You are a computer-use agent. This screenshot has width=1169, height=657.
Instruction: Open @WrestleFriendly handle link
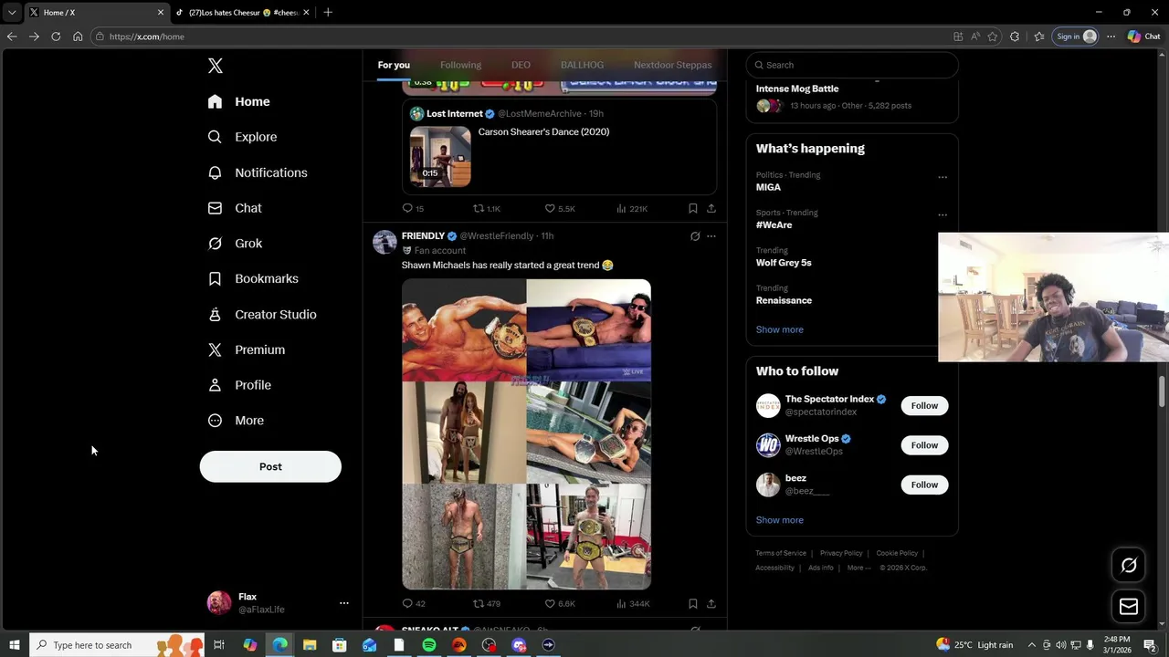[x=497, y=236]
